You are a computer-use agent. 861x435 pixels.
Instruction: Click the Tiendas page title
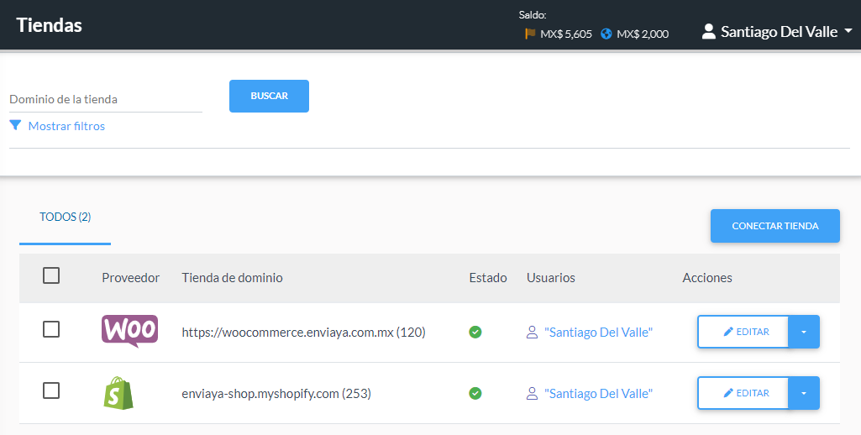pyautogui.click(x=49, y=25)
